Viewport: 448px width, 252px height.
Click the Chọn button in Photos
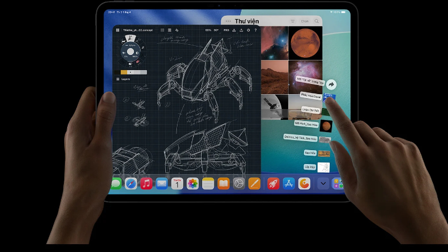[305, 21]
